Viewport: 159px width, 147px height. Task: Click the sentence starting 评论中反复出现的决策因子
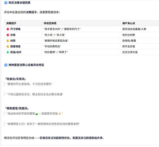click(x=32, y=12)
